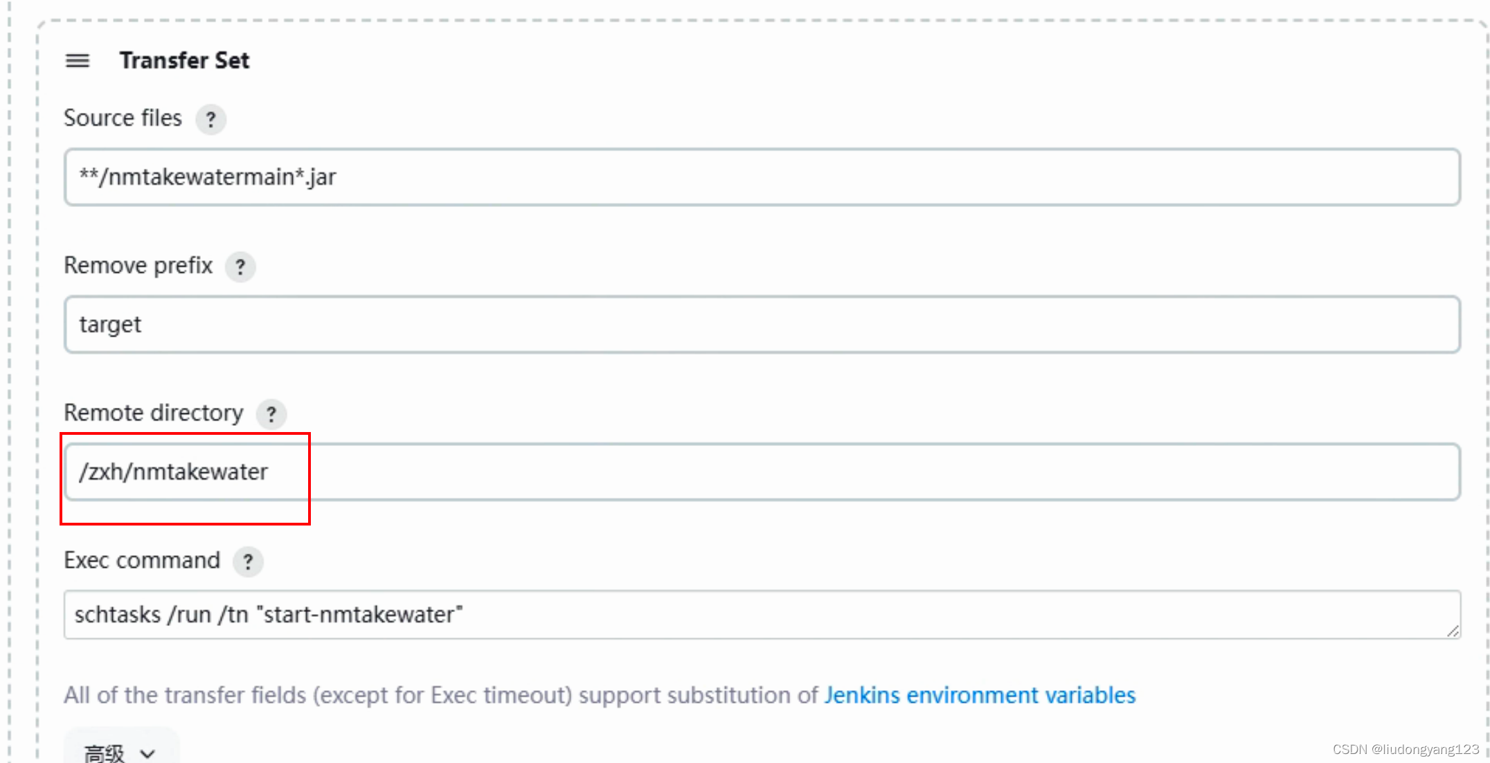Click the Transfer Set heading

(184, 60)
